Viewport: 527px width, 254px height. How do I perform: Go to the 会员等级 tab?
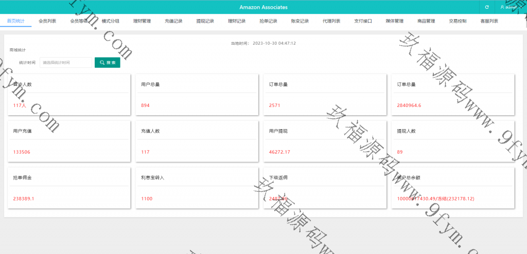[x=79, y=21]
